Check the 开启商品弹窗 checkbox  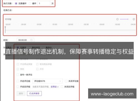coord(18,64)
